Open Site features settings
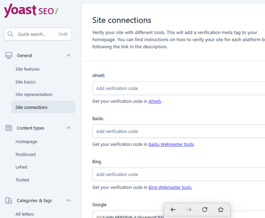The width and height of the screenshot is (265, 218). [x=28, y=69]
